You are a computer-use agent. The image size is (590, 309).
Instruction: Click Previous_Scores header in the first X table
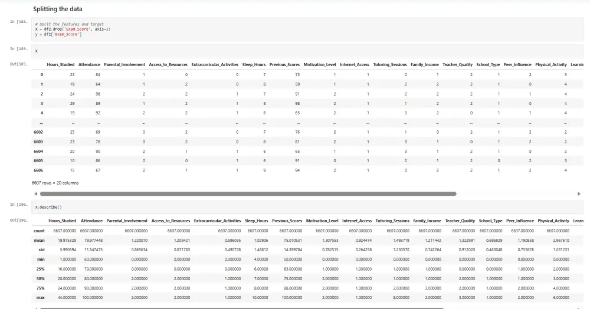click(x=284, y=65)
